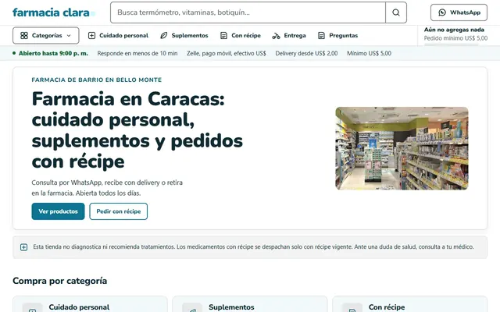Open Preguntas nav item

tap(337, 35)
